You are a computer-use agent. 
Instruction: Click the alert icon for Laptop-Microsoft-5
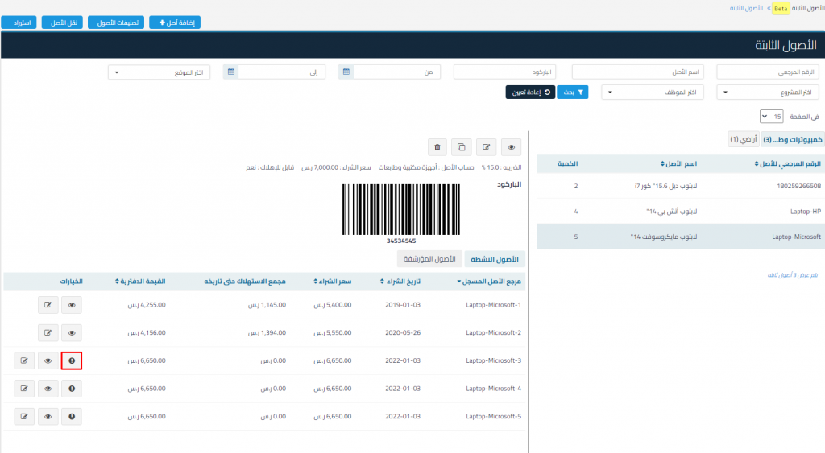[72, 416]
